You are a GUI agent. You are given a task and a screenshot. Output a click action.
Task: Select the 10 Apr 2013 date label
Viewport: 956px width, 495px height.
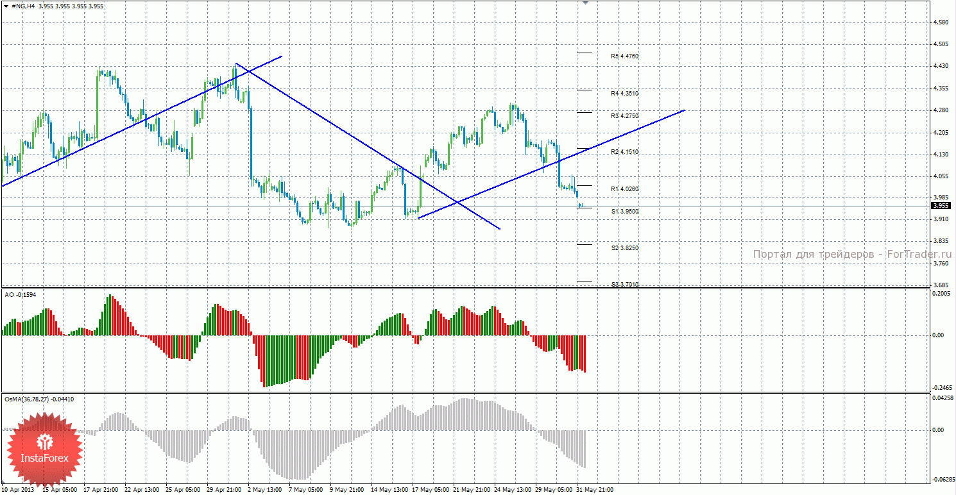(18, 490)
